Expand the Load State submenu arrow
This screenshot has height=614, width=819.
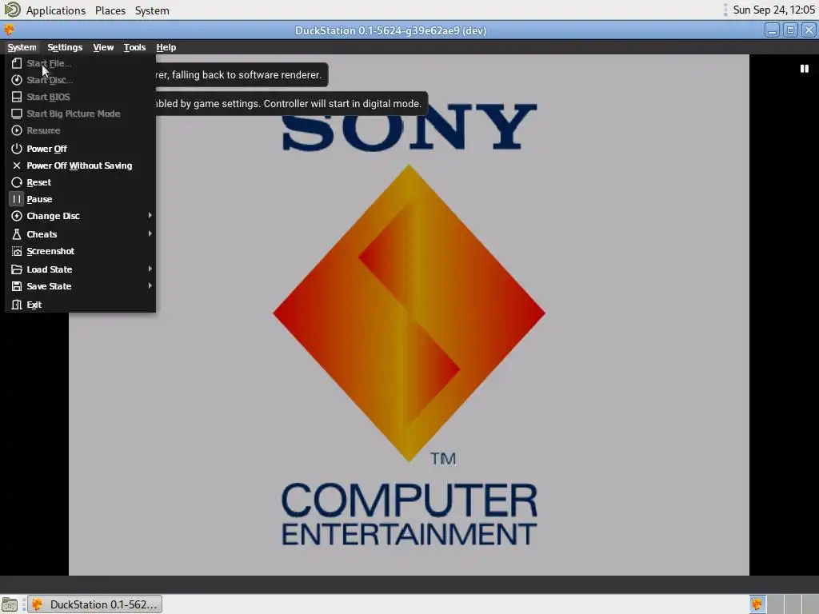150,269
